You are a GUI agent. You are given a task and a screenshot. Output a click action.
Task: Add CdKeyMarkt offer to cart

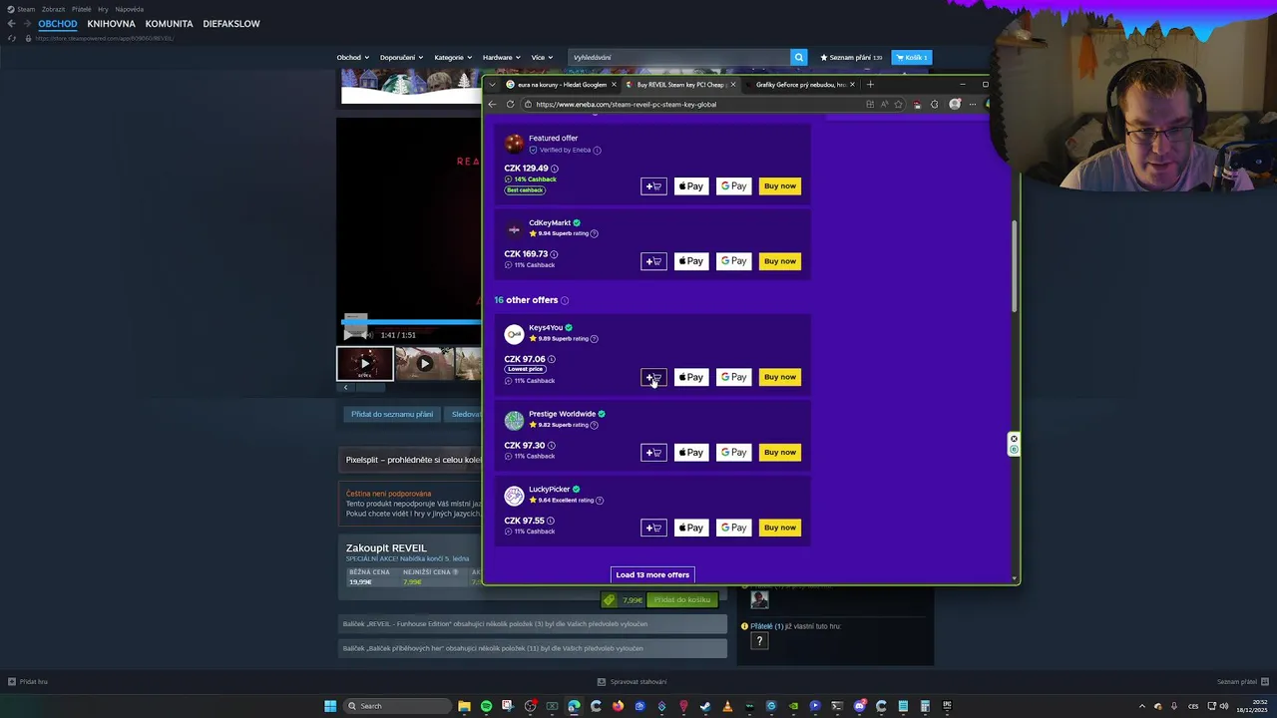(x=653, y=261)
